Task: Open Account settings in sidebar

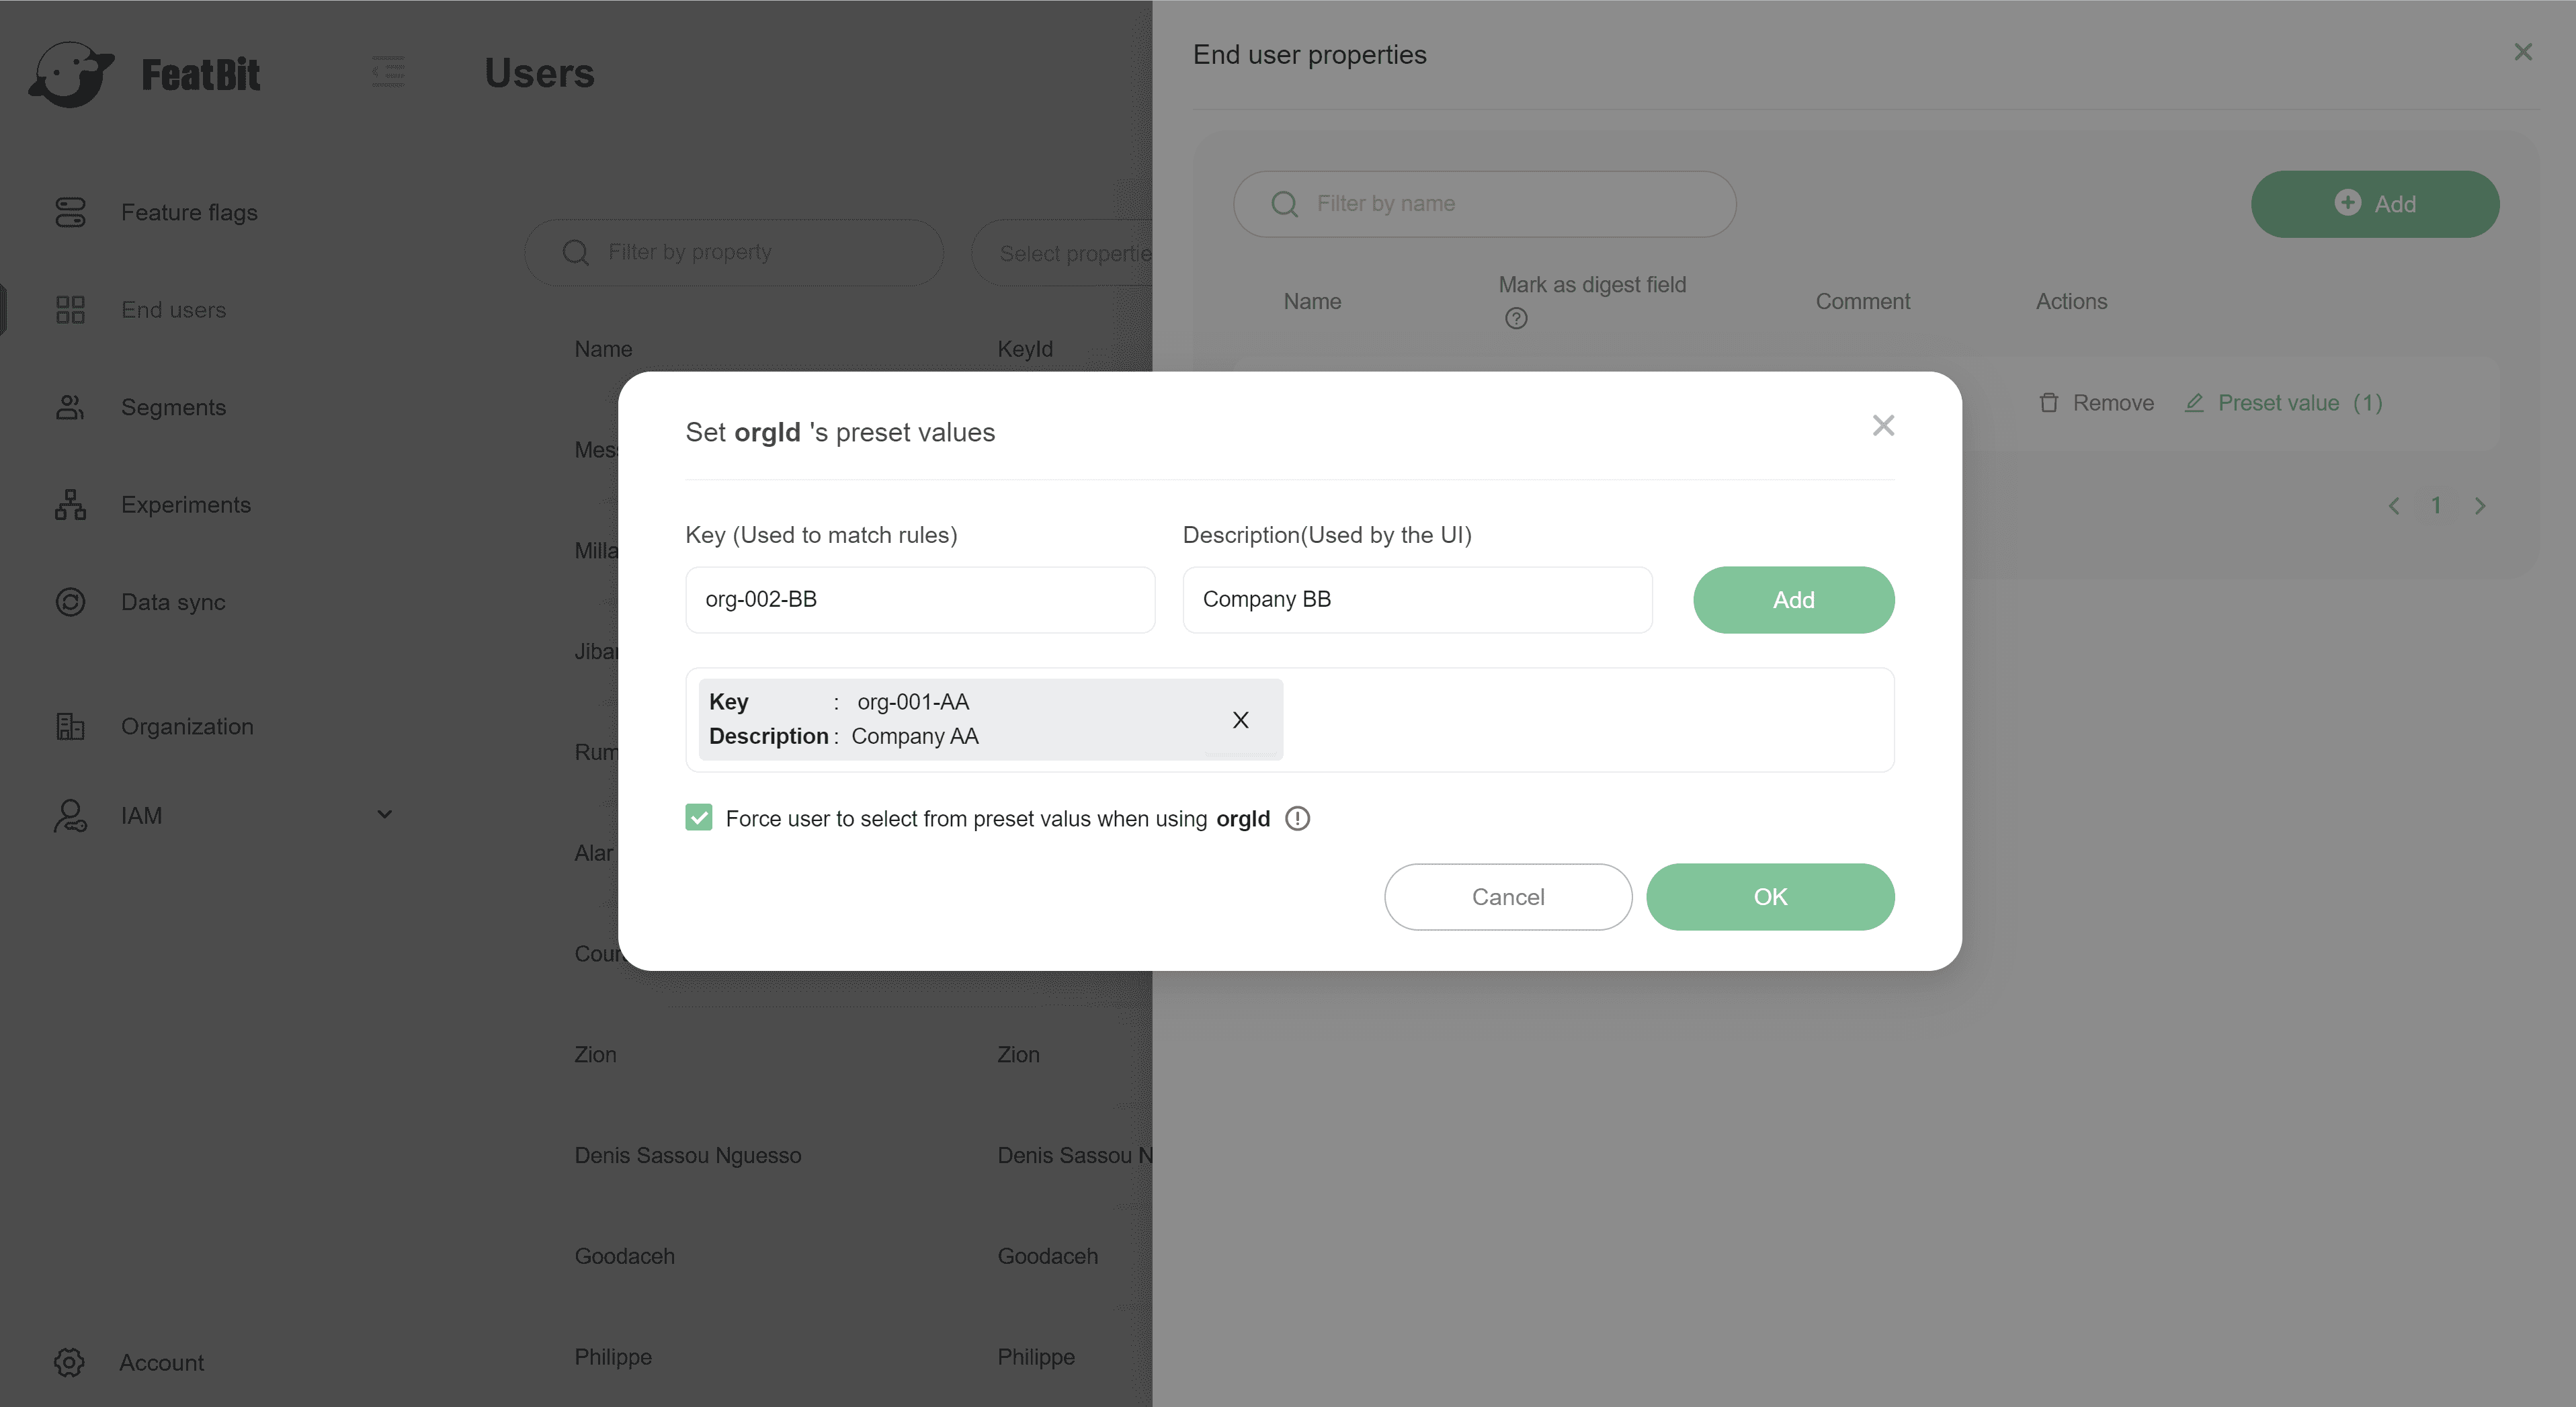Action: 161,1362
